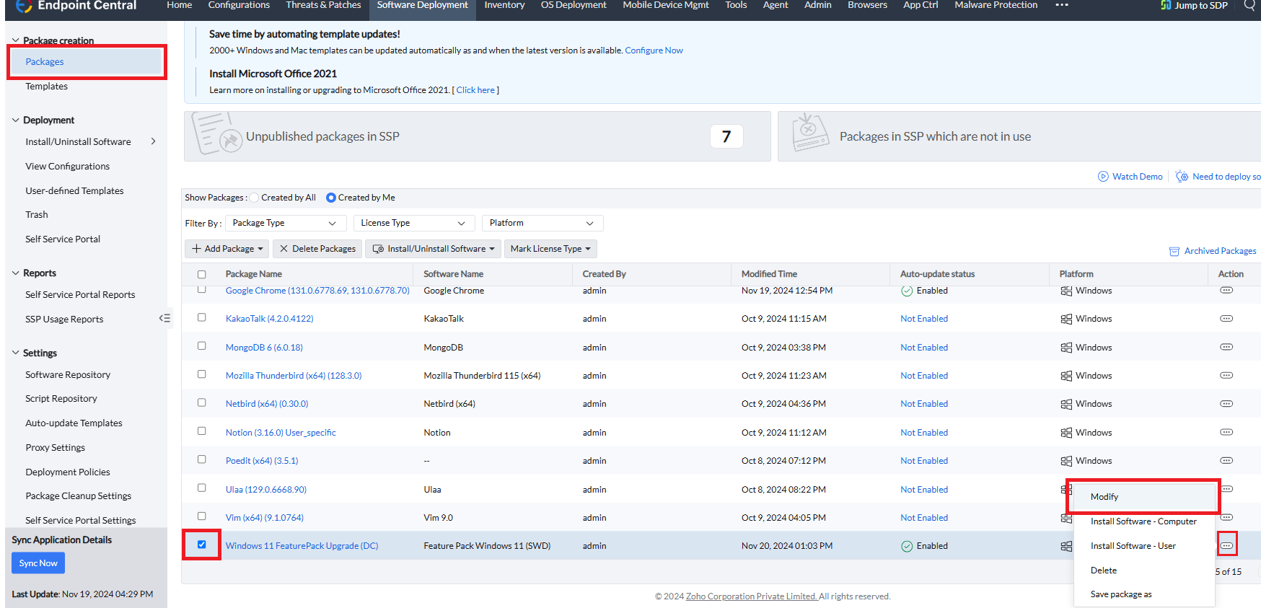
Task: Open the Archived Packages link
Action: (1220, 251)
